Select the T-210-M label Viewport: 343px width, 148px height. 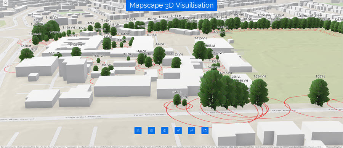[279, 15]
